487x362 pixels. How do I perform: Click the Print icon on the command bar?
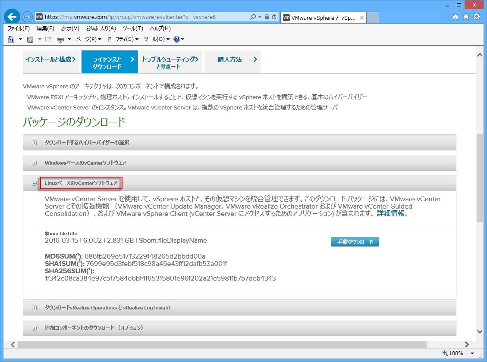(60, 39)
